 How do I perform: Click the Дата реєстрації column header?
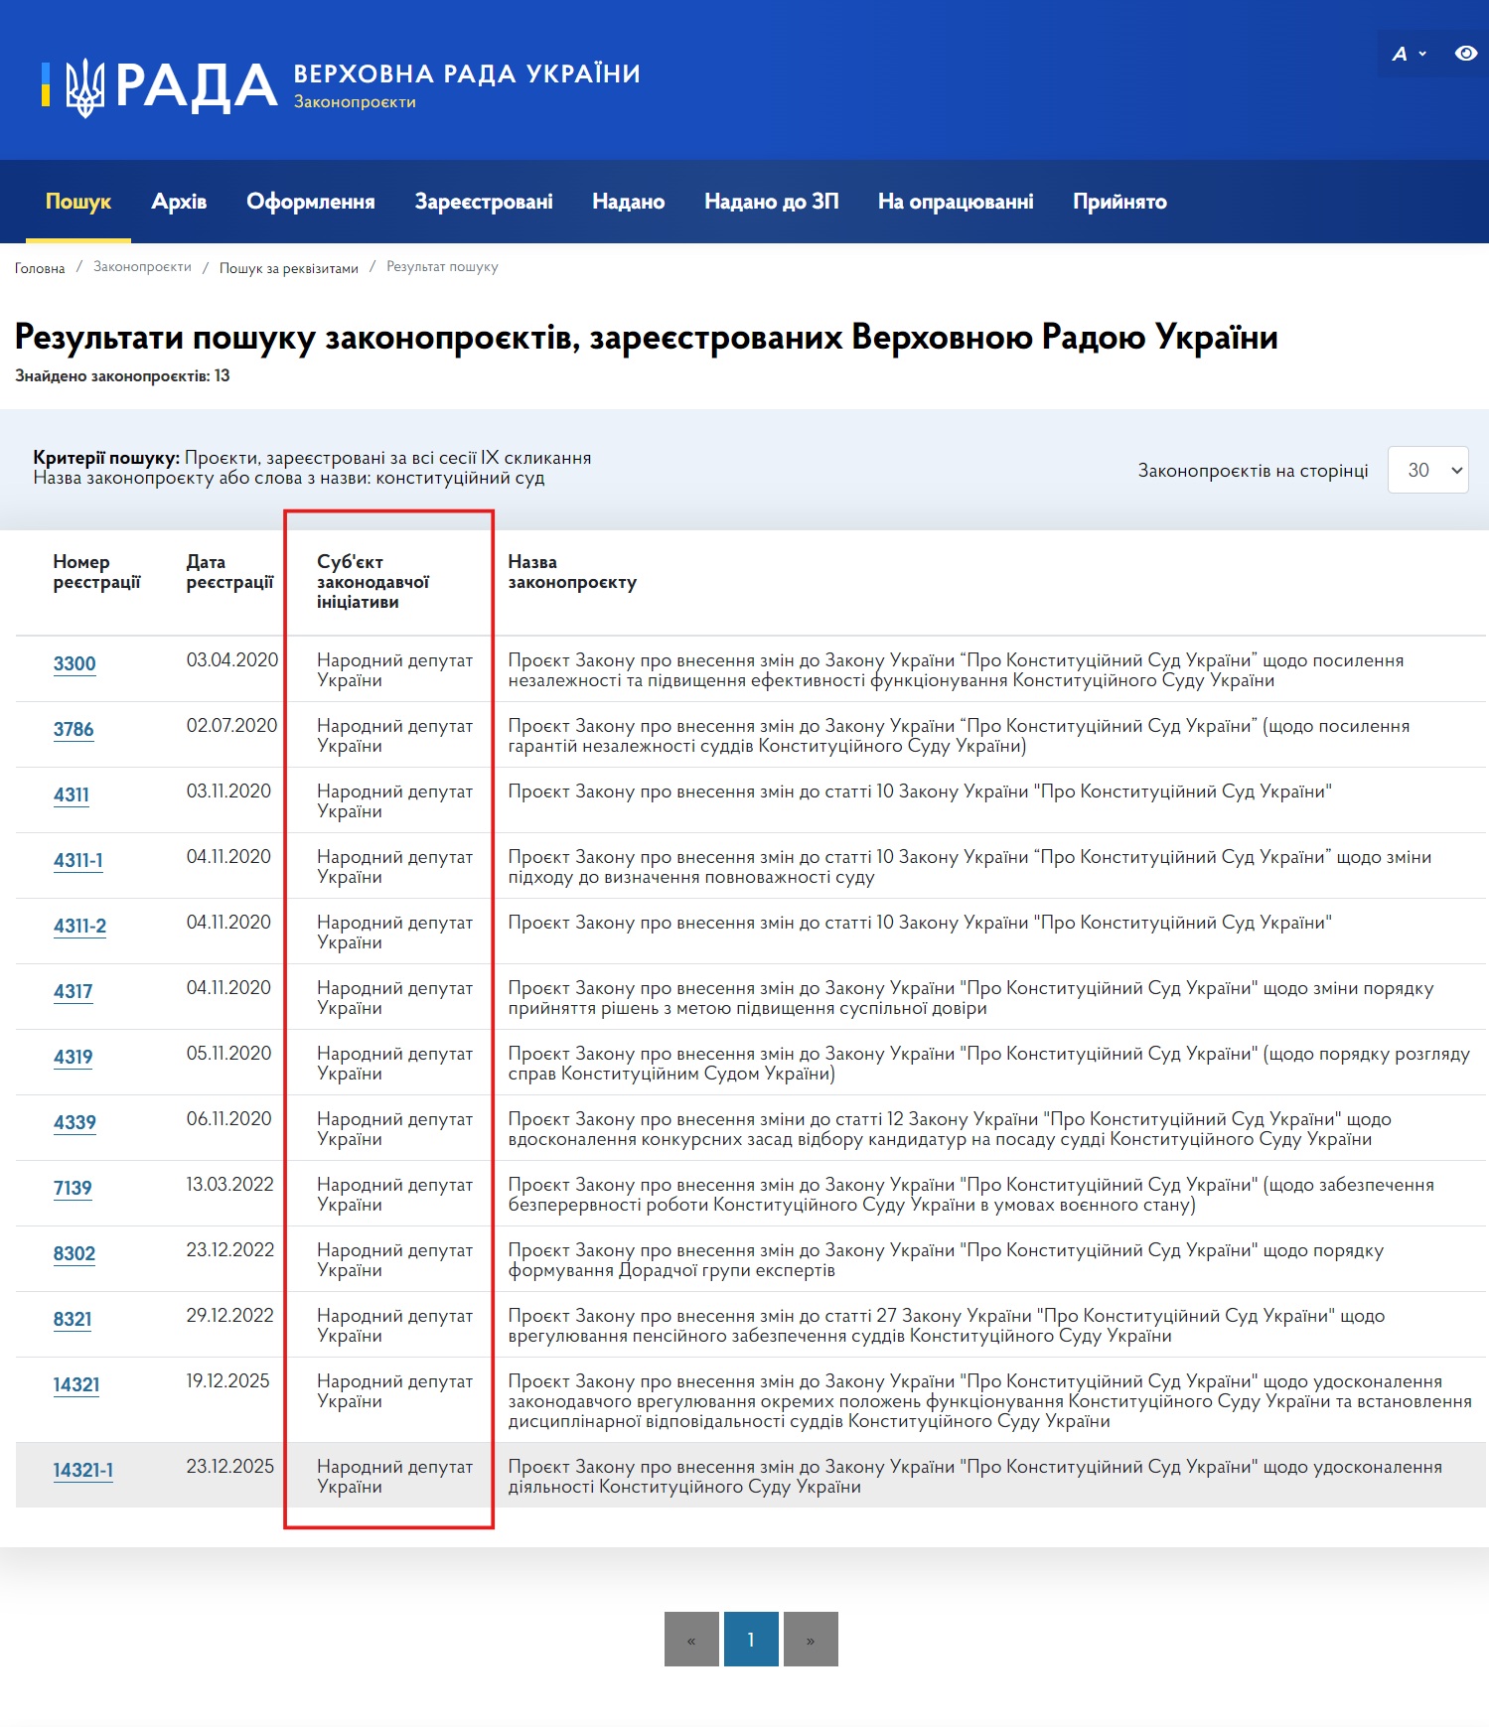[x=230, y=572]
